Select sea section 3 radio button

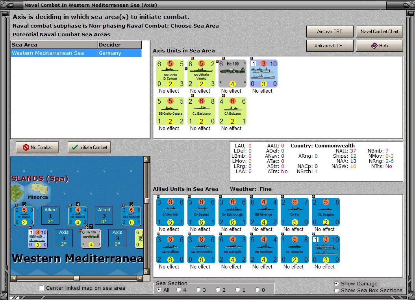coord(198,290)
